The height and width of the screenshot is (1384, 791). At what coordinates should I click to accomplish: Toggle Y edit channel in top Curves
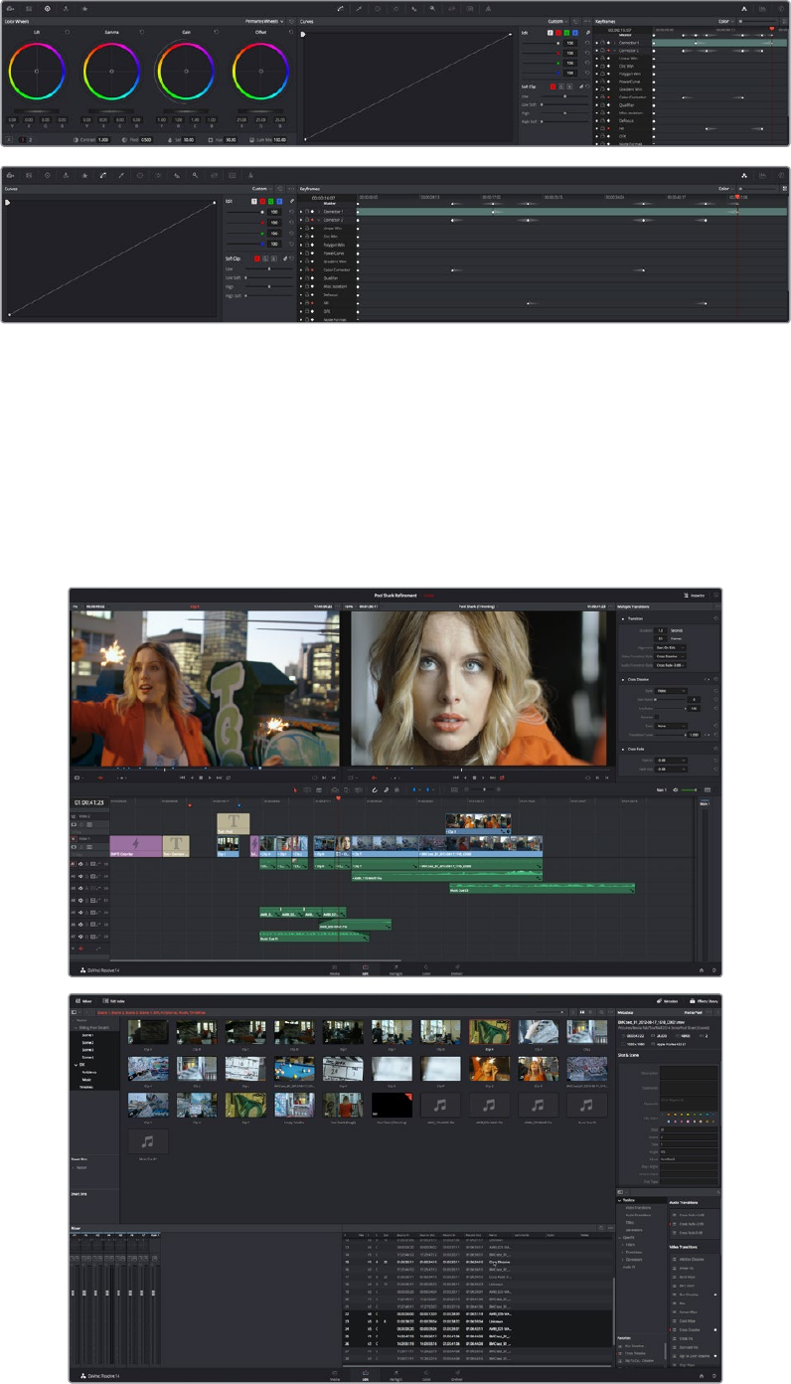pyautogui.click(x=551, y=32)
